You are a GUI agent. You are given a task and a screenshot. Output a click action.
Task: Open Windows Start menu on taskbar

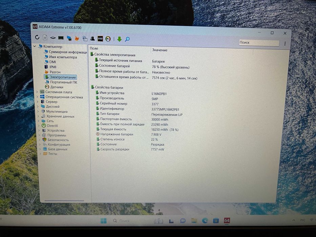(104, 221)
